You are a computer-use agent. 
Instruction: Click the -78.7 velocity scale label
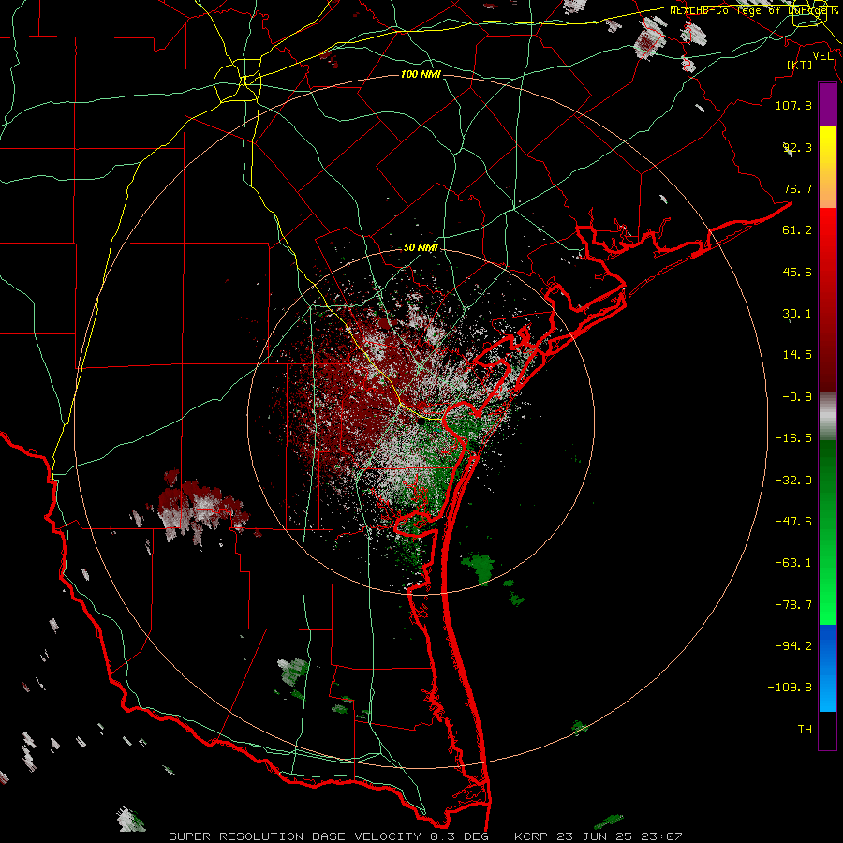click(x=793, y=605)
